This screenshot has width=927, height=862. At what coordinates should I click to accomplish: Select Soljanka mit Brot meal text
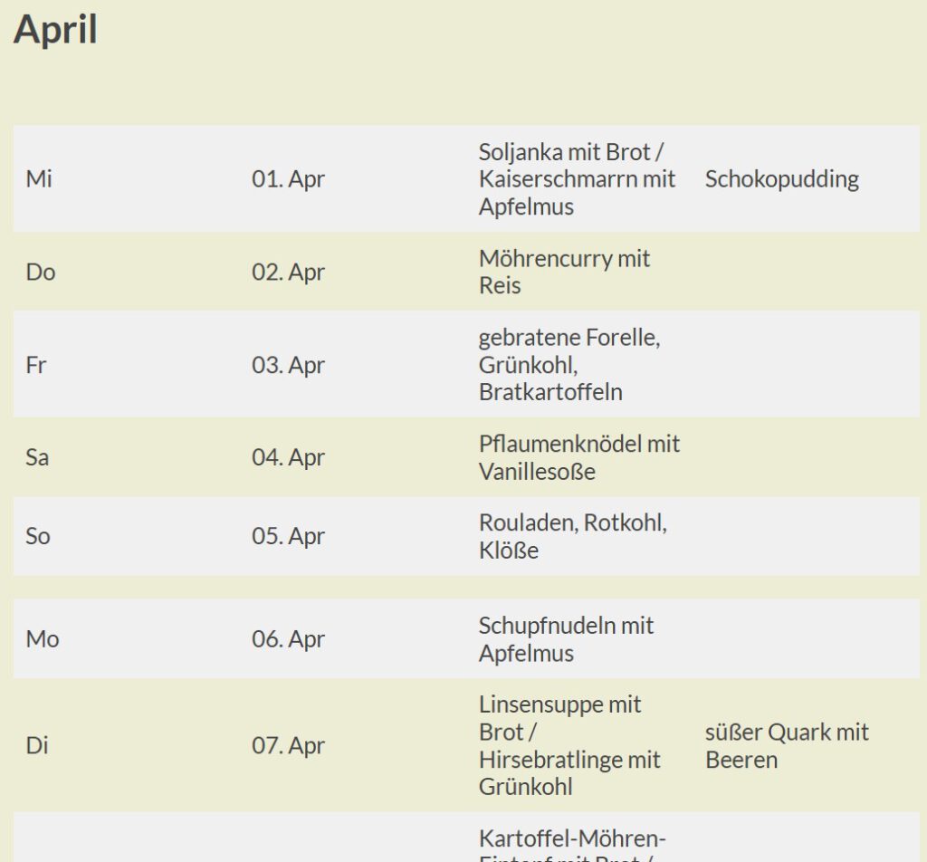pos(571,152)
